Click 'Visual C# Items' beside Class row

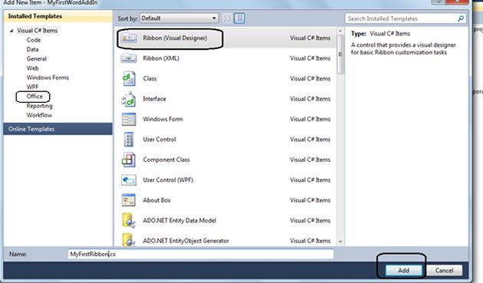click(x=310, y=78)
